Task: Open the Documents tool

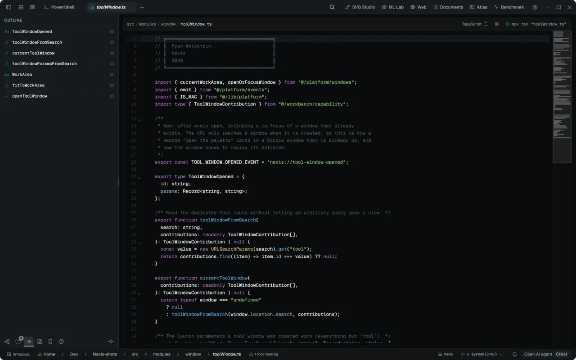Action: (x=448, y=7)
